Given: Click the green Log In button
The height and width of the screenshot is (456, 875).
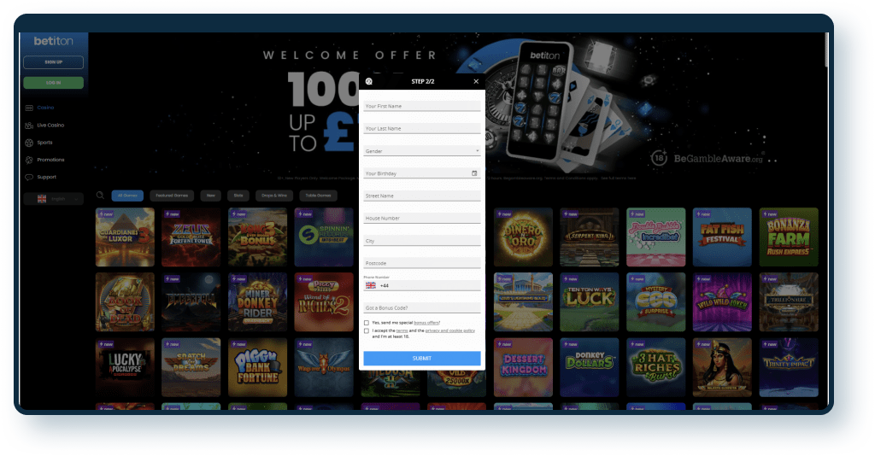Looking at the screenshot, I should (53, 83).
